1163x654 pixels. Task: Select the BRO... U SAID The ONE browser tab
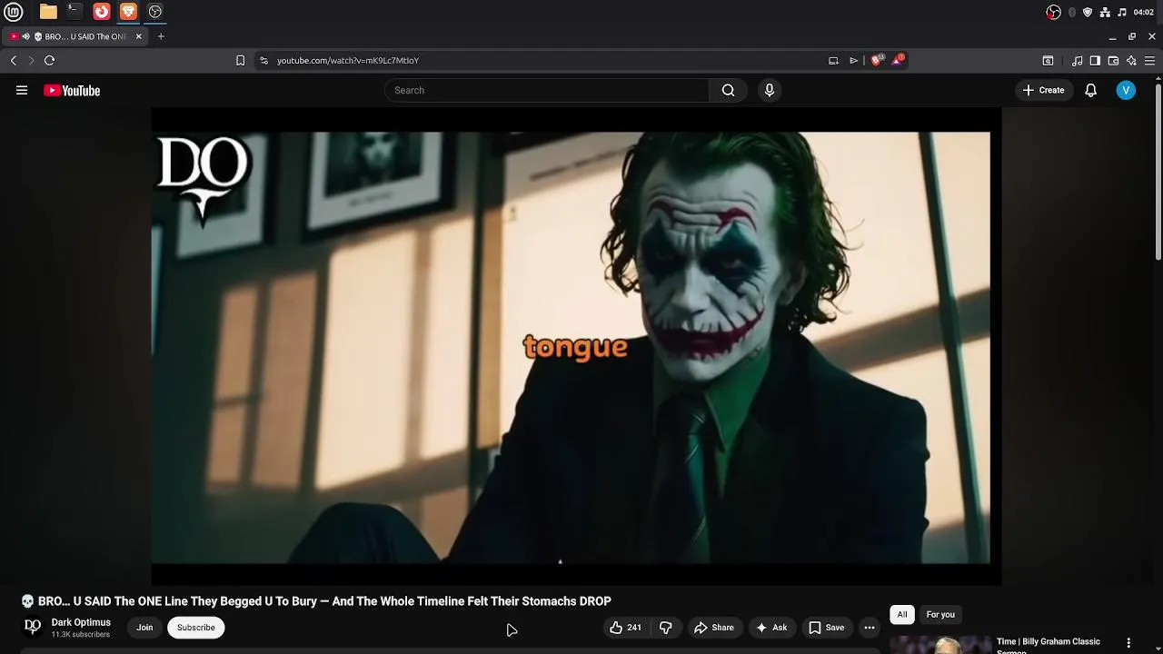point(75,36)
